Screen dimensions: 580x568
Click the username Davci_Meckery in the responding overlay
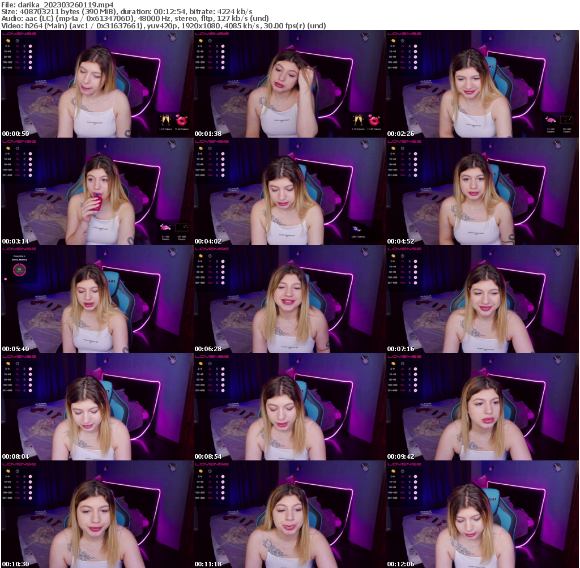[x=20, y=259]
